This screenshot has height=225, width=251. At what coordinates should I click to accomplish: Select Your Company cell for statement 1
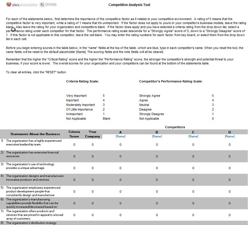[93, 145]
